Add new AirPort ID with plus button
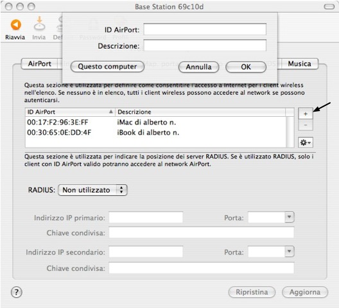The width and height of the screenshot is (339, 308). [305, 114]
